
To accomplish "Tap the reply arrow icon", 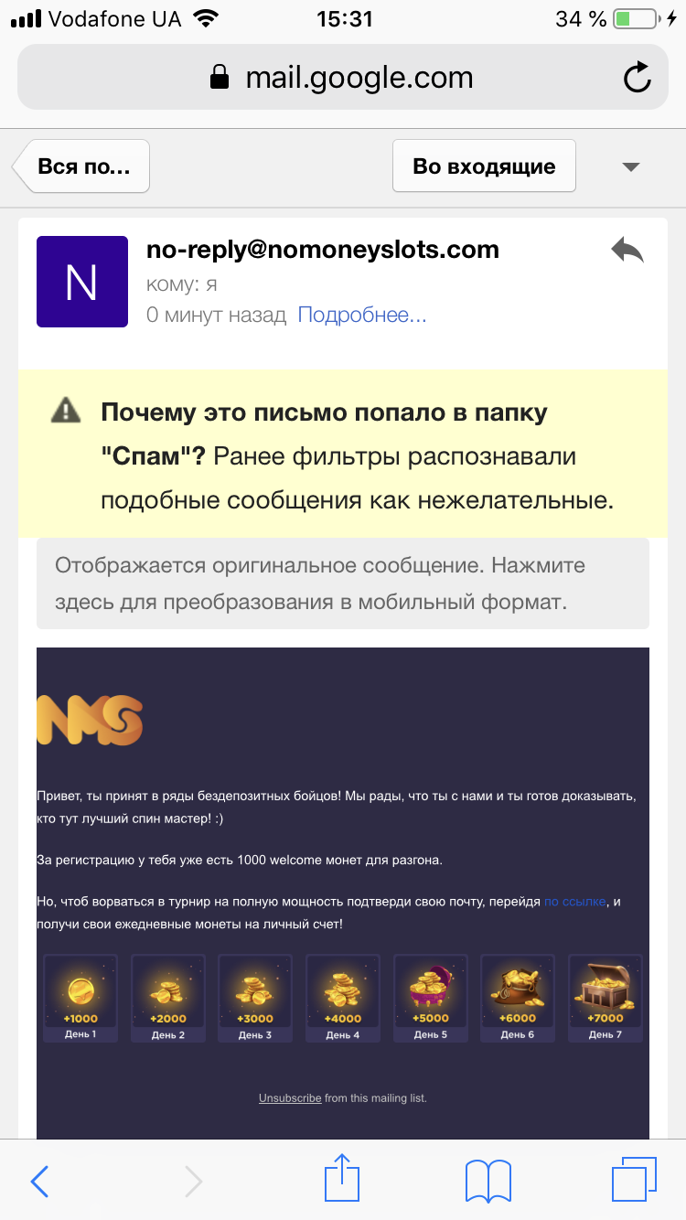I will click(627, 251).
